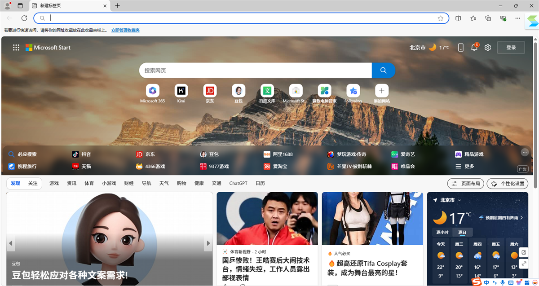Screen dimensions: 539x286
Task: Reload the page with refresh icon
Action: click(24, 18)
